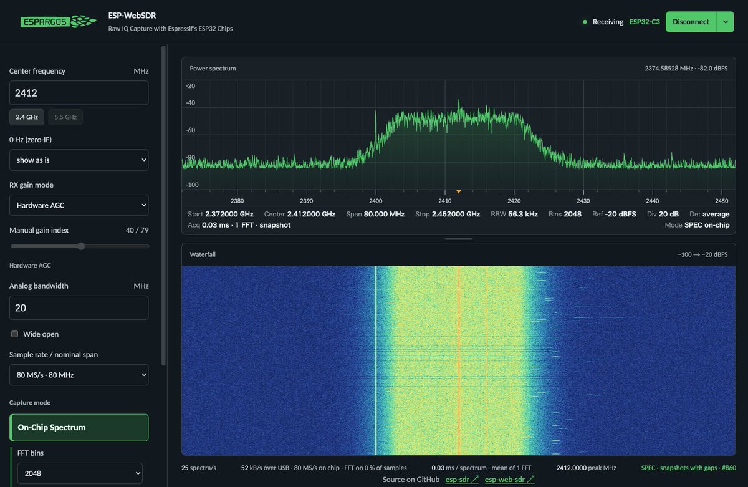Click the '25 spectra/s' status entry
Viewport: 748px width, 487px height.
(199, 468)
